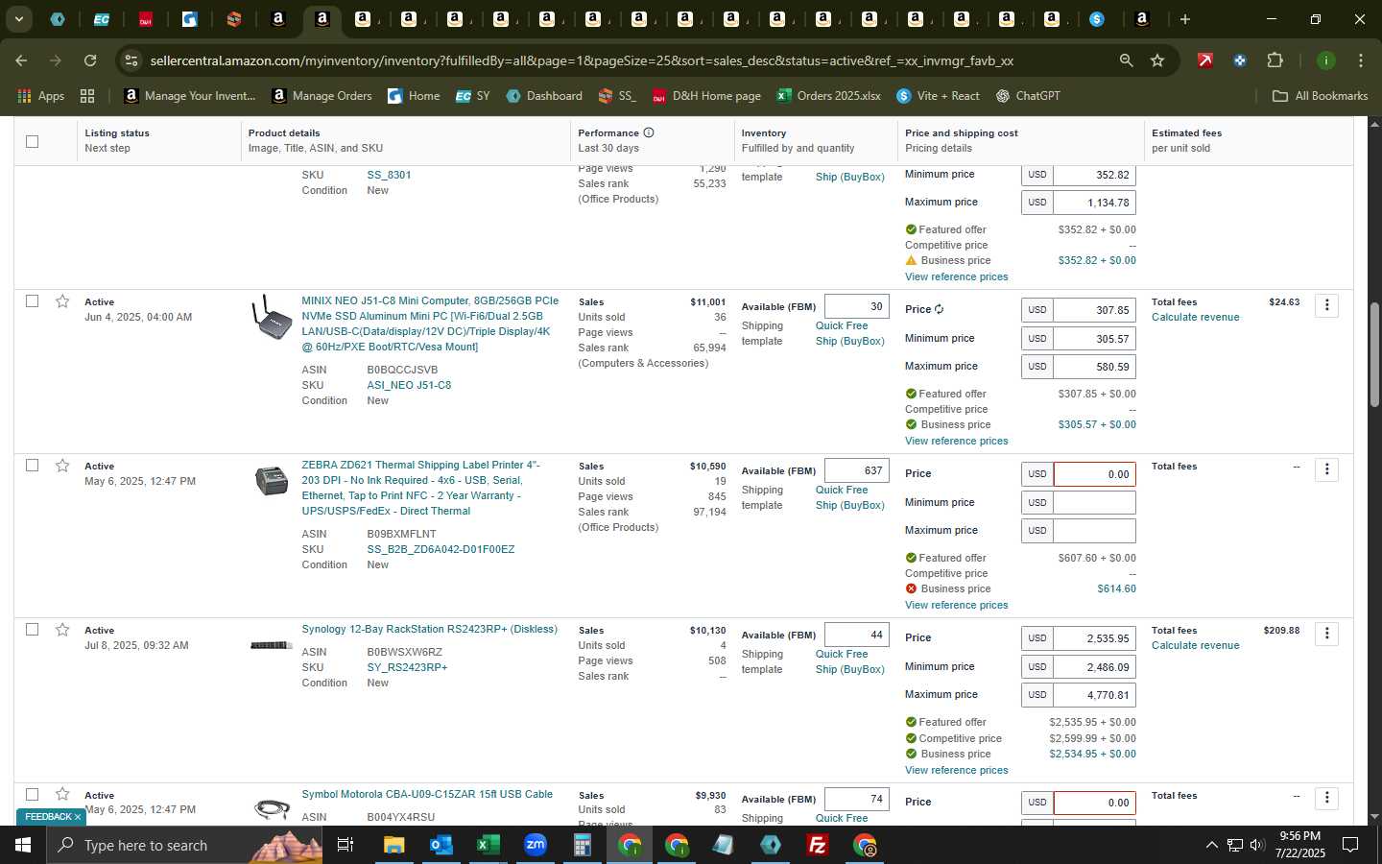Click the Performance info icon in header
Screen dimensions: 1382x864
[x=649, y=132]
